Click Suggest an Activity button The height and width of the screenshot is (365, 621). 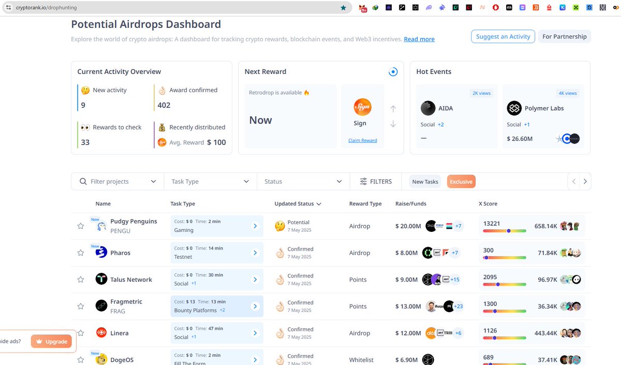[503, 37]
